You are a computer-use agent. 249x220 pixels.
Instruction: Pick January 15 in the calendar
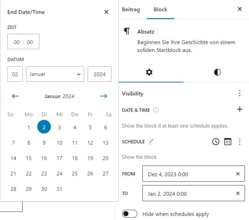pyautogui.click(x=29, y=158)
